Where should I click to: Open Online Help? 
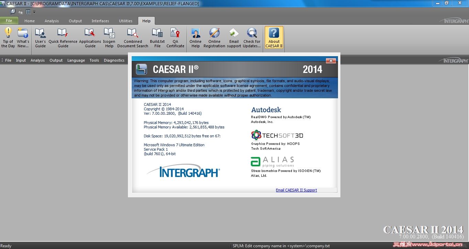point(196,37)
